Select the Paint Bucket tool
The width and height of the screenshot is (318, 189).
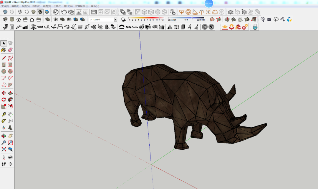click(x=4, y=50)
